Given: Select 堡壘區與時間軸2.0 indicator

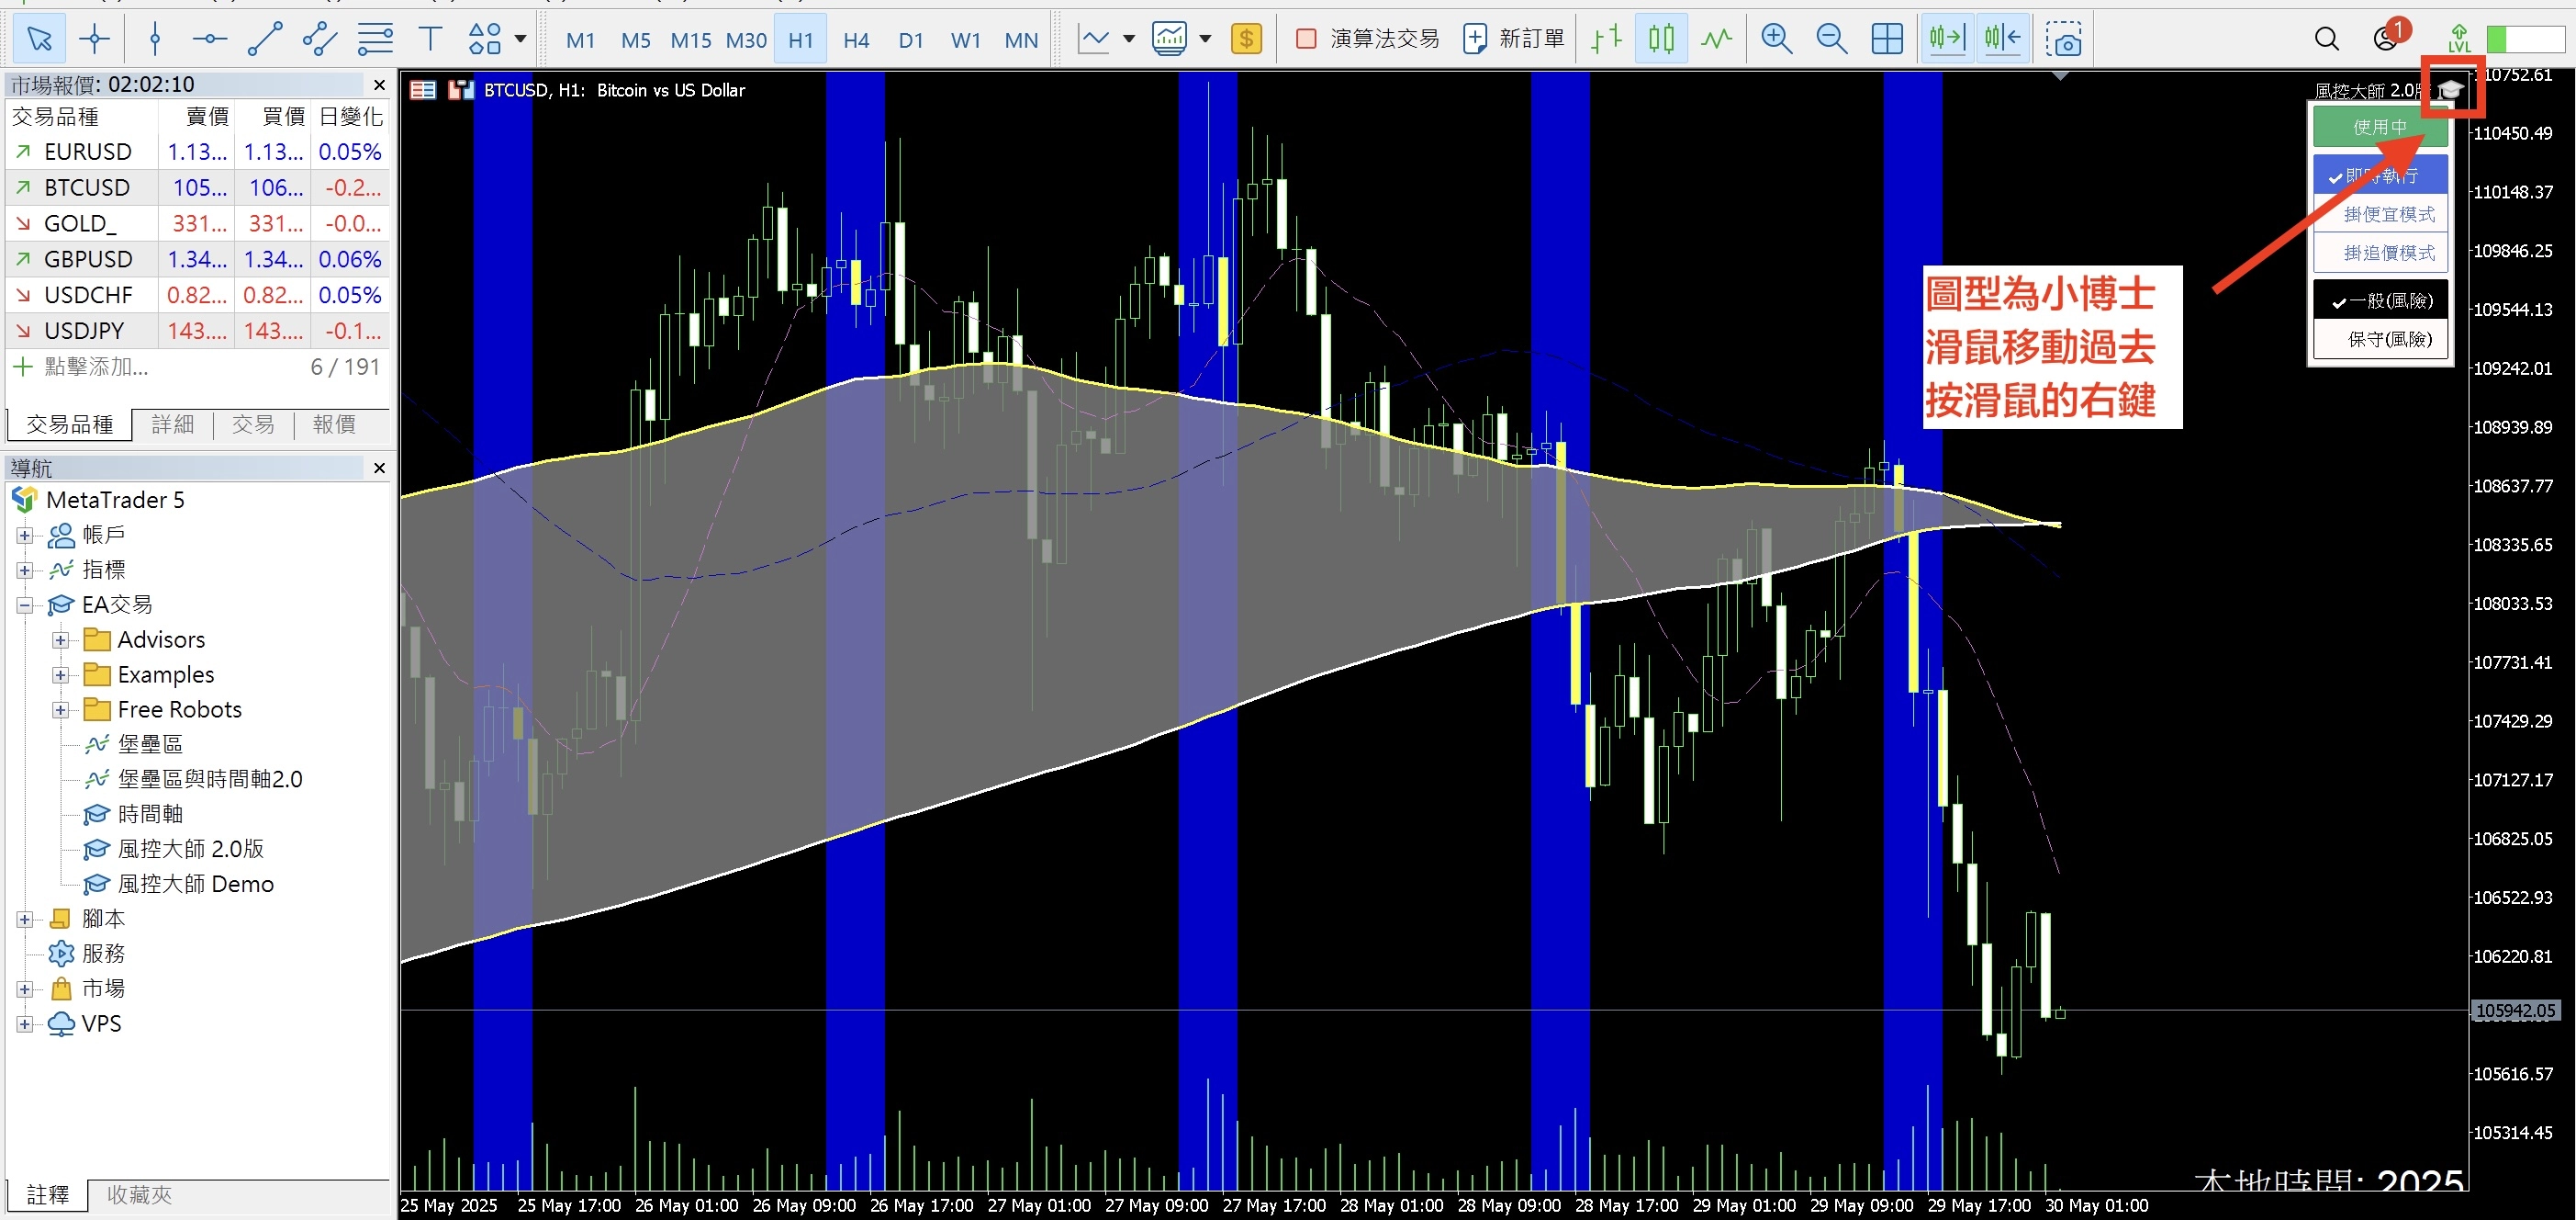Looking at the screenshot, I should click(194, 780).
